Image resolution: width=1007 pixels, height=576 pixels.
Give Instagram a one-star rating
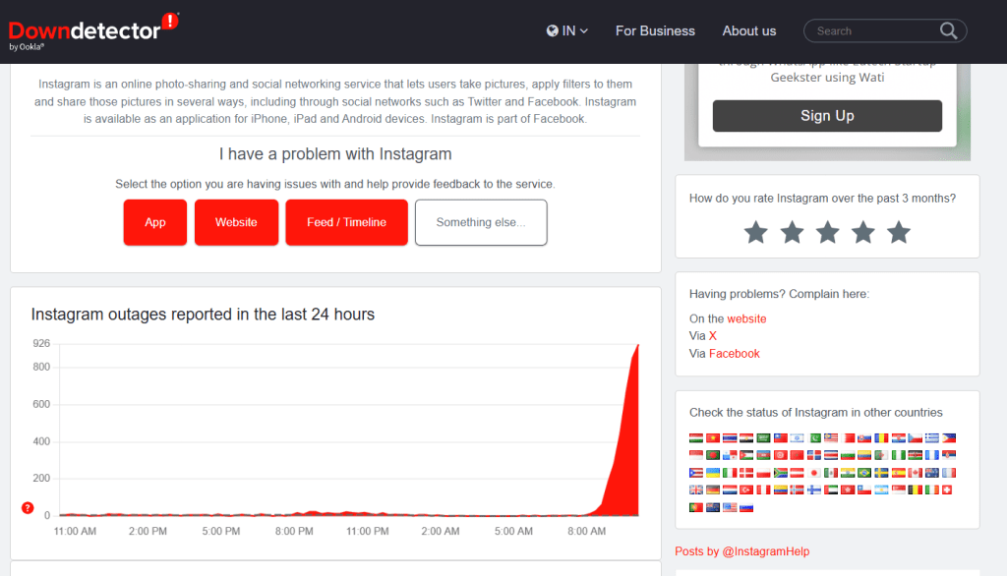[x=755, y=233]
